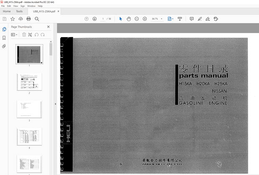Open the Help menu
259x175 pixels.
click(x=40, y=6)
